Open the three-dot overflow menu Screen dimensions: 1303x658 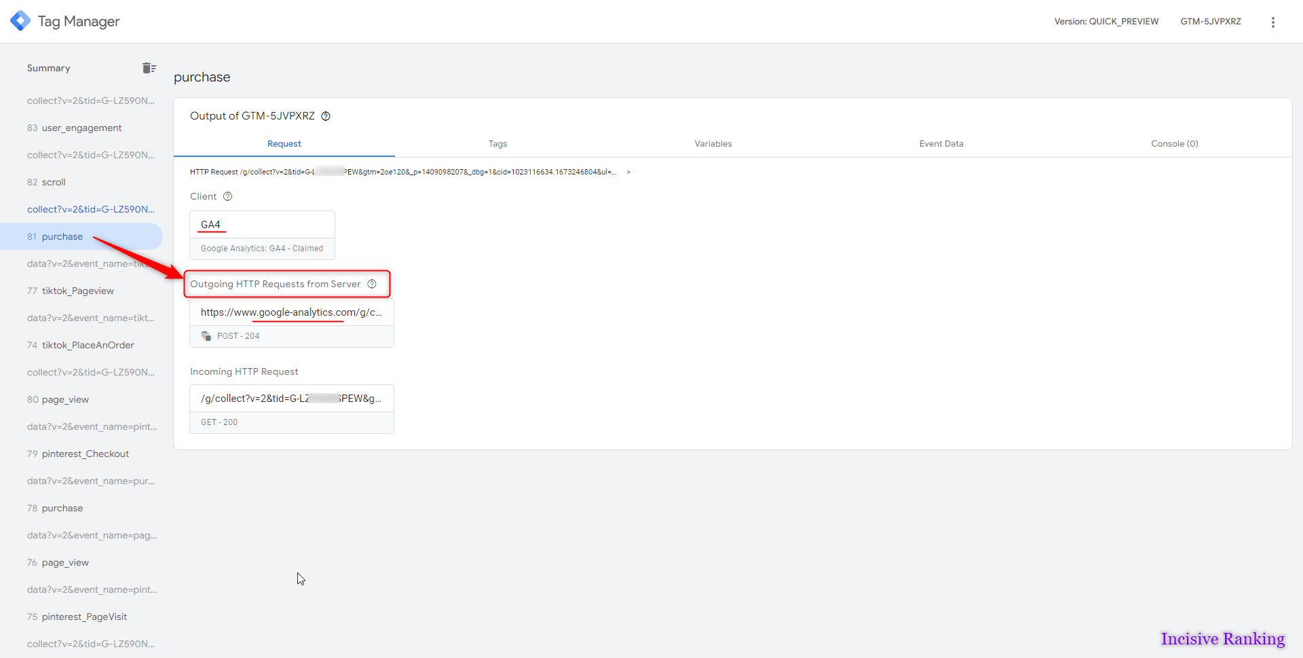point(1273,21)
